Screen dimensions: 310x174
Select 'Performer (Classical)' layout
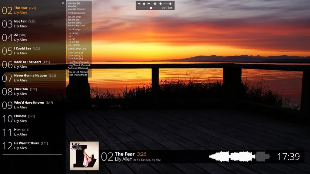78,68
